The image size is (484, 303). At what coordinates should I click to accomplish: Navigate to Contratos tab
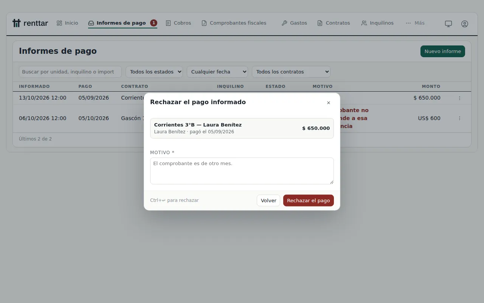334,23
